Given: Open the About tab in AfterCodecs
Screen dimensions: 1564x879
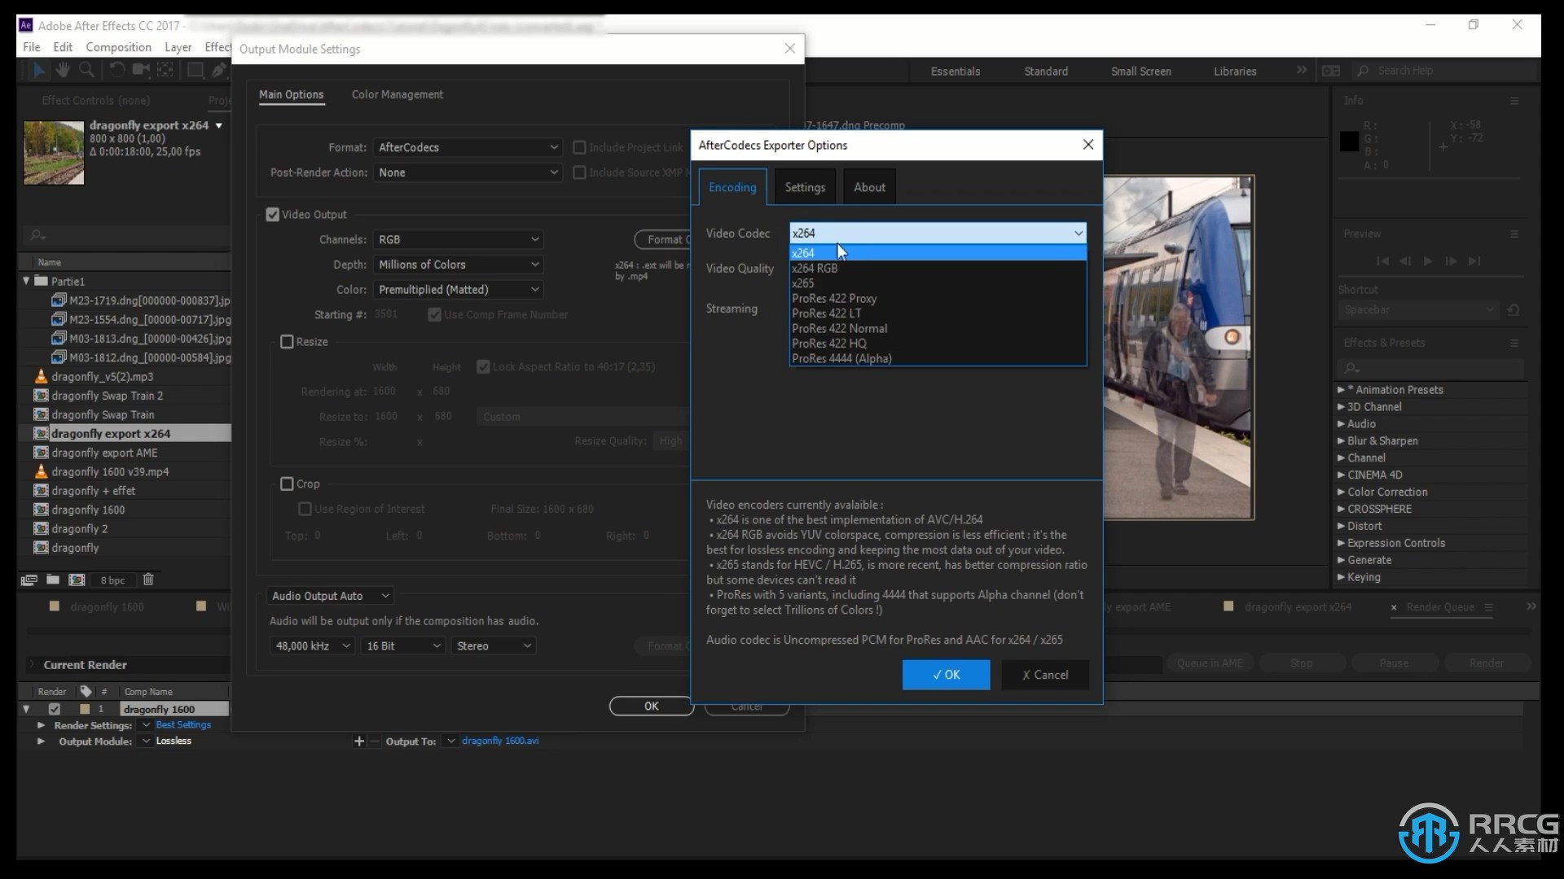Looking at the screenshot, I should coord(869,187).
